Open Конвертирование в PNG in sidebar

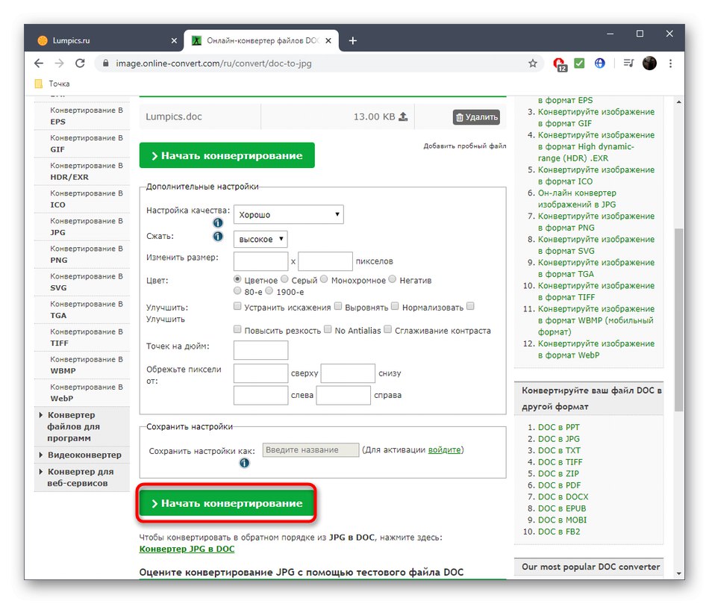point(82,255)
